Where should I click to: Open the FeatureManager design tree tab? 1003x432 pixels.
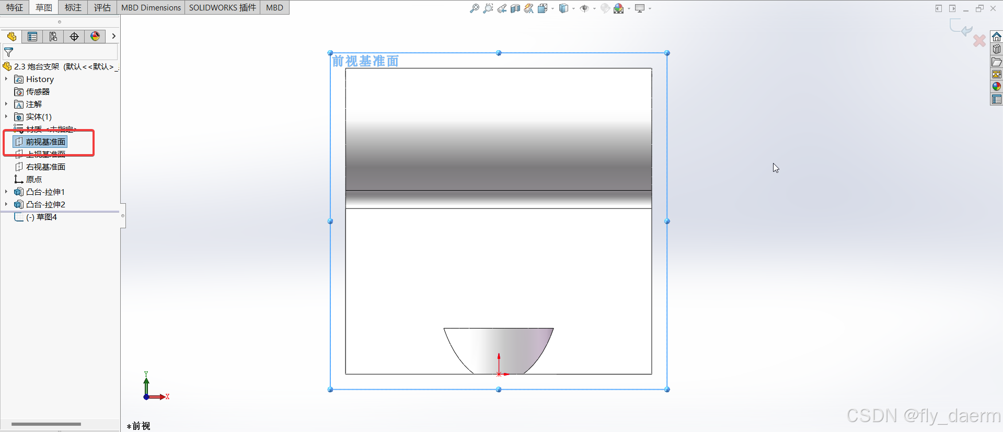pos(11,36)
